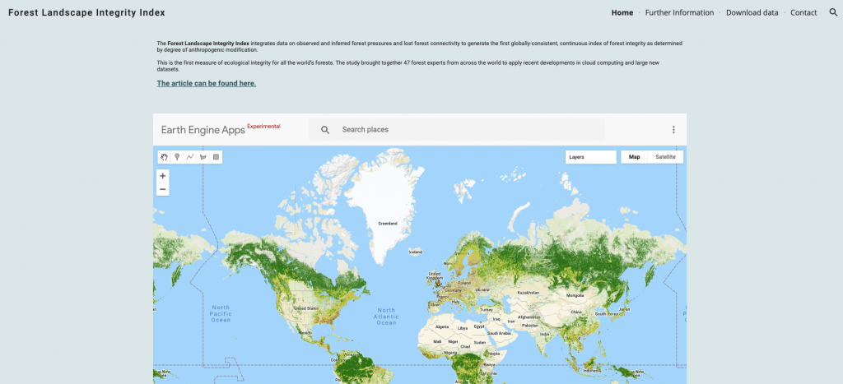Zoom in on the map with plus button
The height and width of the screenshot is (384, 843).
[x=163, y=175]
